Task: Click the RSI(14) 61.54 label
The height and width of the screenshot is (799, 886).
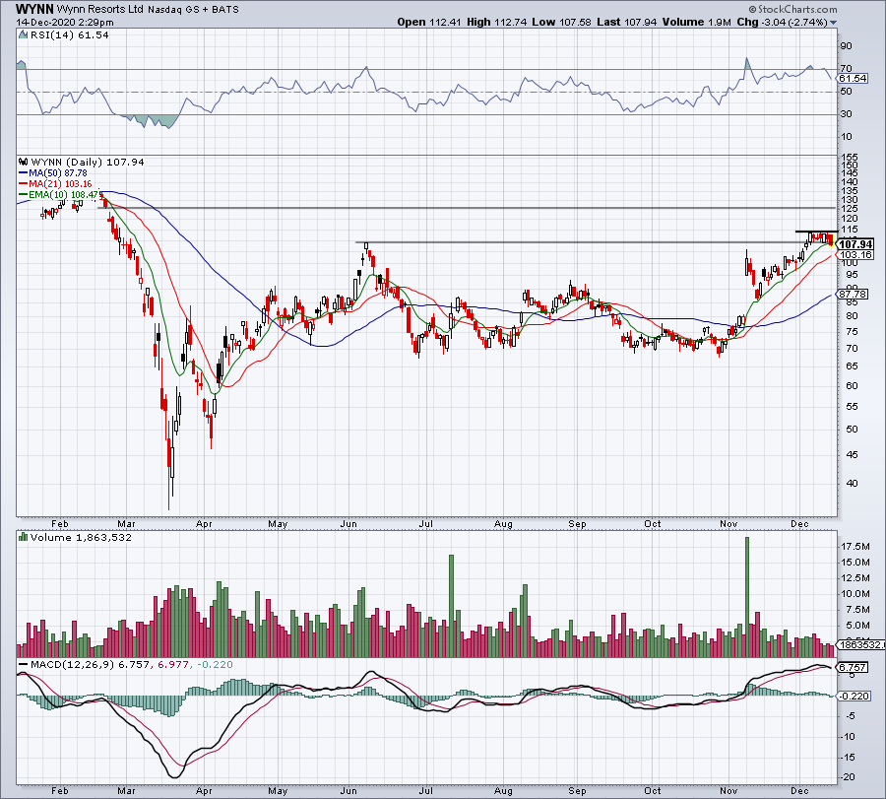Action: point(69,35)
